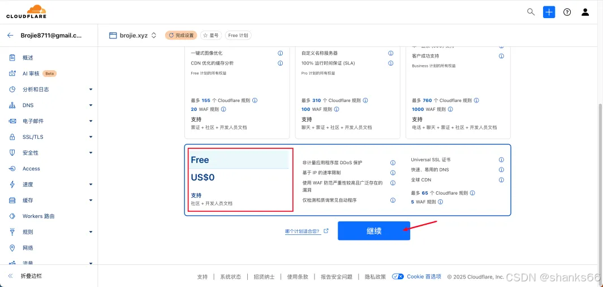The width and height of the screenshot is (603, 287).
Task: Click the 速度 lightning bolt icon
Action: 12,185
